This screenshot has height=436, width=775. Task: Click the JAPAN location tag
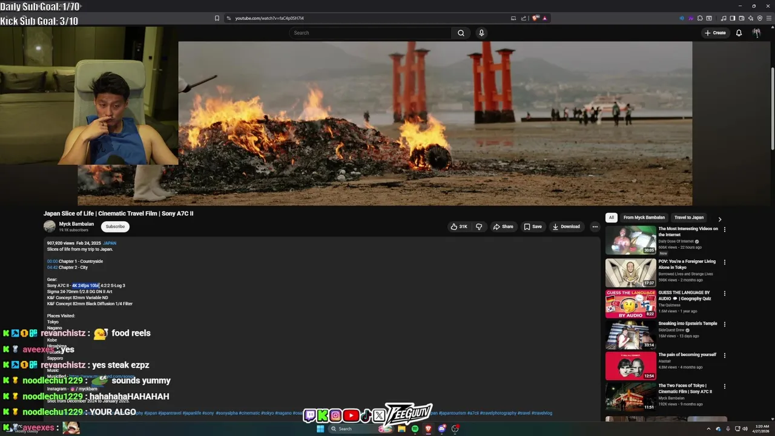(110, 243)
